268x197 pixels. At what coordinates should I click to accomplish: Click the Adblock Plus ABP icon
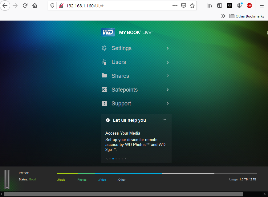tap(249, 6)
